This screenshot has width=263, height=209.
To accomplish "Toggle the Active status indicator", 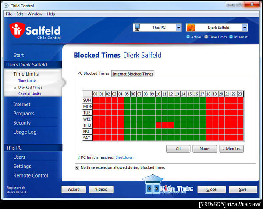I will click(188, 37).
